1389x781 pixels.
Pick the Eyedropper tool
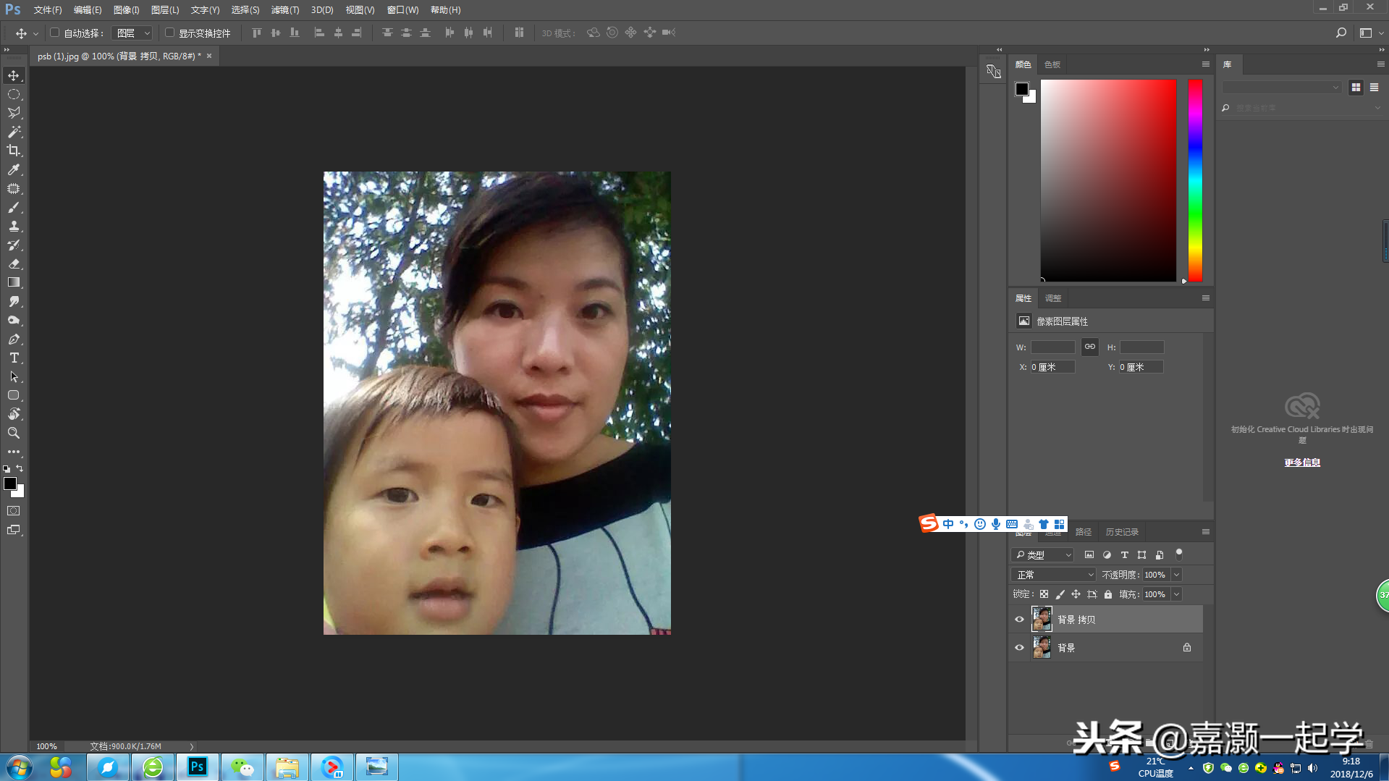[14, 169]
